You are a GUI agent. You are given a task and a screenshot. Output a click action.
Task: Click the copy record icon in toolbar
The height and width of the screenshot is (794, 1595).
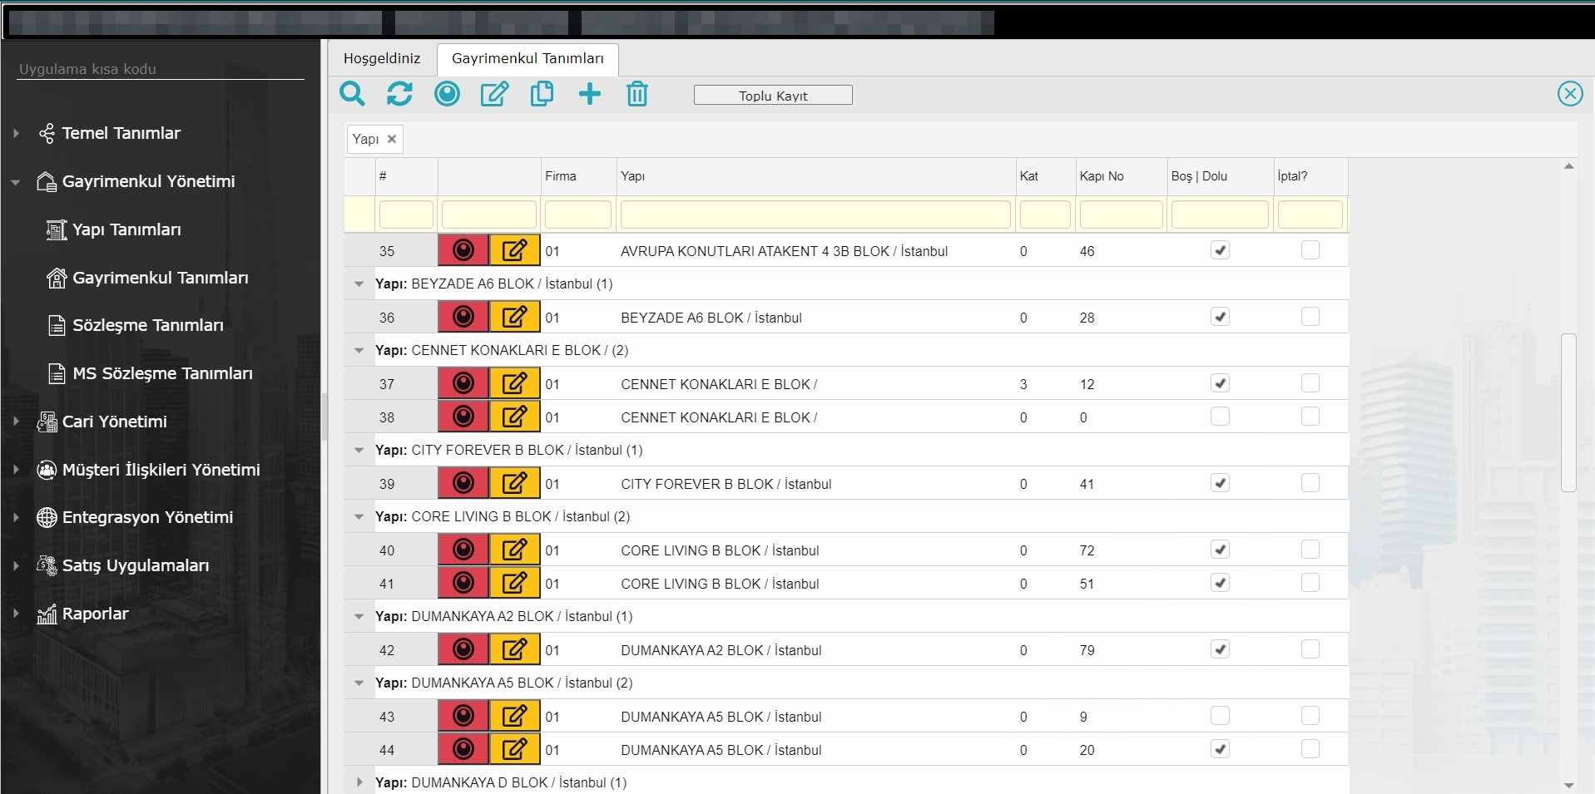click(x=542, y=94)
